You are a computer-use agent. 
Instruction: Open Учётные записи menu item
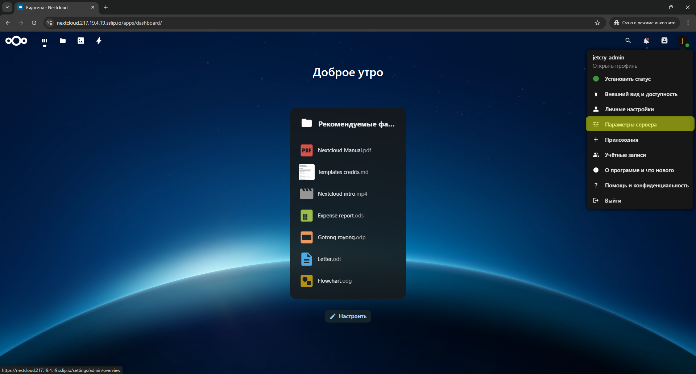640,155
